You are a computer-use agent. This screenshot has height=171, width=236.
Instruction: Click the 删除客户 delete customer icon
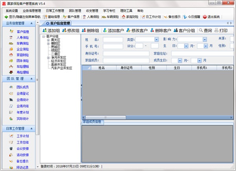pos(152,30)
